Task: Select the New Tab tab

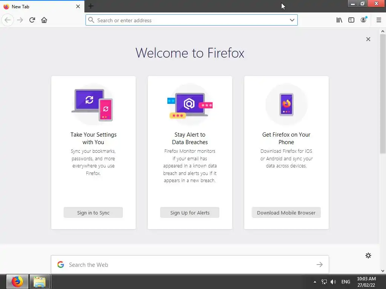Action: (42, 6)
